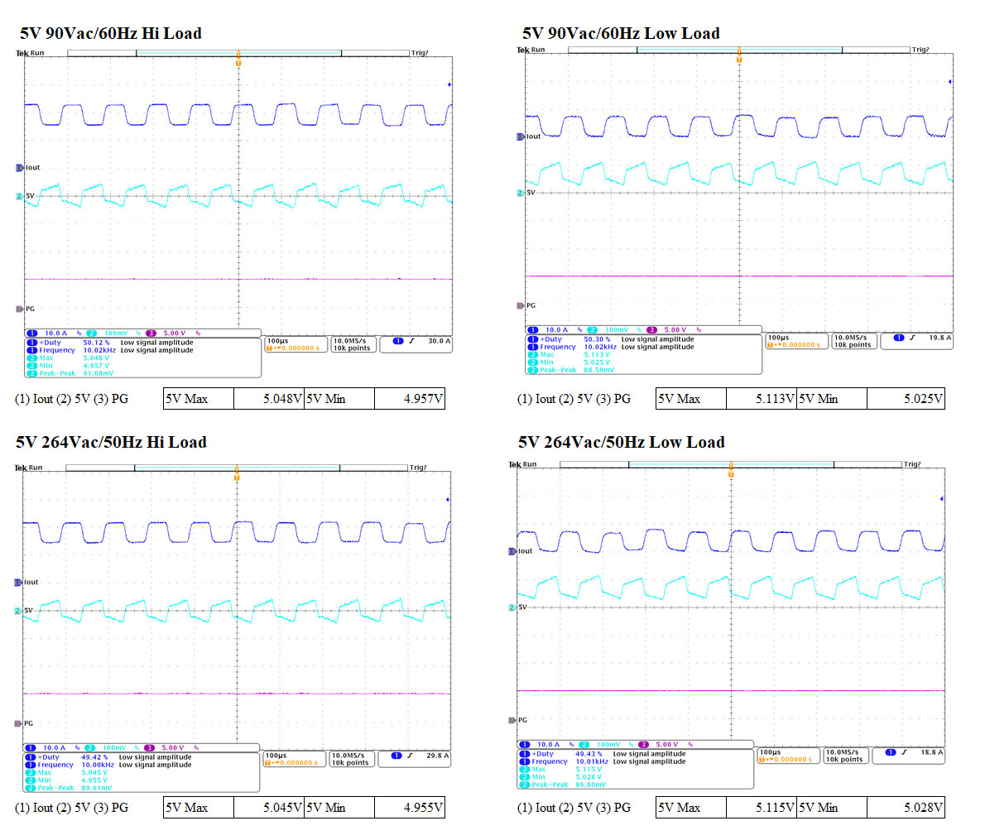Click the title '5V 90Vac/60Hz Hi Load'

(110, 33)
